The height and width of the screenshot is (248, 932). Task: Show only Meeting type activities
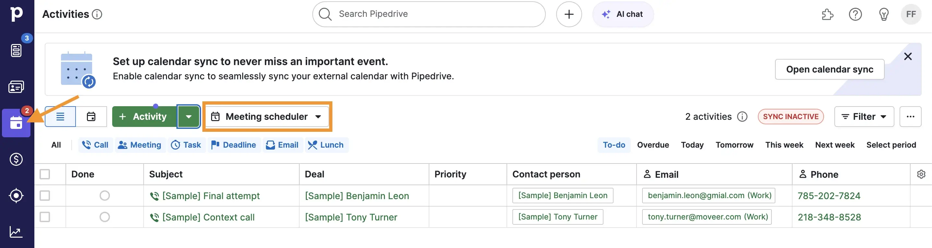[x=140, y=145]
